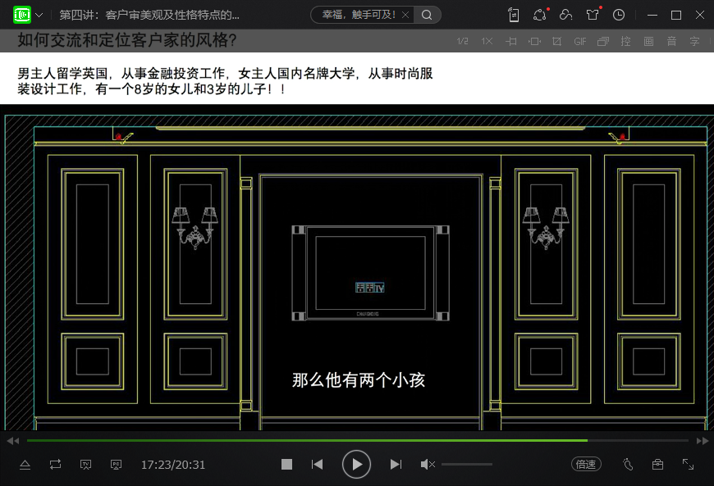Go to the previous video

317,465
